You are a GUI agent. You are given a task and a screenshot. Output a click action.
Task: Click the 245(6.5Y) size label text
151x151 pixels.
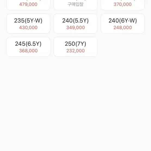(28, 44)
